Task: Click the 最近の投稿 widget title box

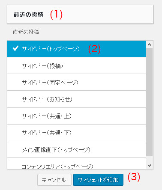Action: tap(80, 15)
